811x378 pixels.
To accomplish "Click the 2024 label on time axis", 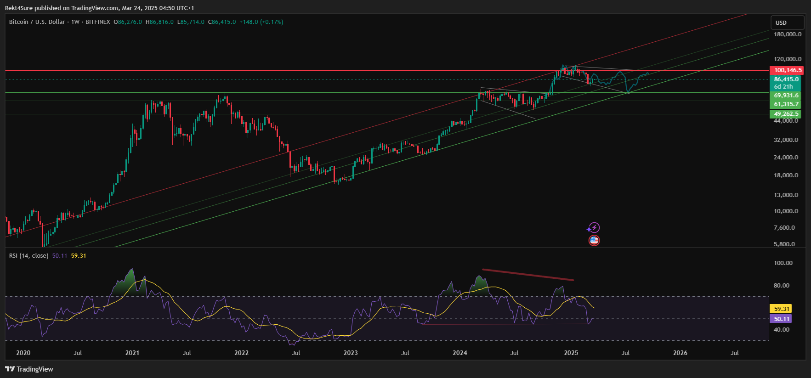I will pyautogui.click(x=460, y=353).
